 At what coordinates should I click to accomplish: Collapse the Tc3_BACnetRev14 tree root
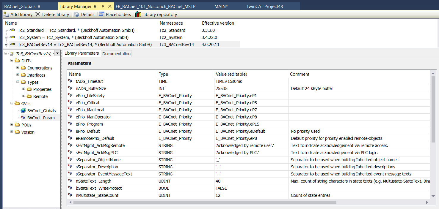point(6,54)
